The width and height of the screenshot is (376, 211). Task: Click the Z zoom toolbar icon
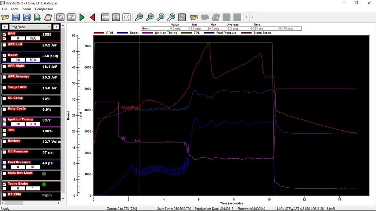pyautogui.click(x=71, y=17)
